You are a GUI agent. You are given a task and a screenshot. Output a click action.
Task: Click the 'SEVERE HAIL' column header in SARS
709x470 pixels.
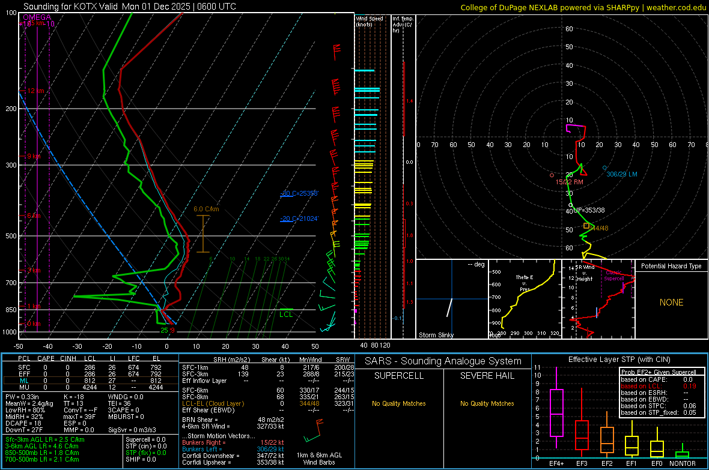[487, 376]
